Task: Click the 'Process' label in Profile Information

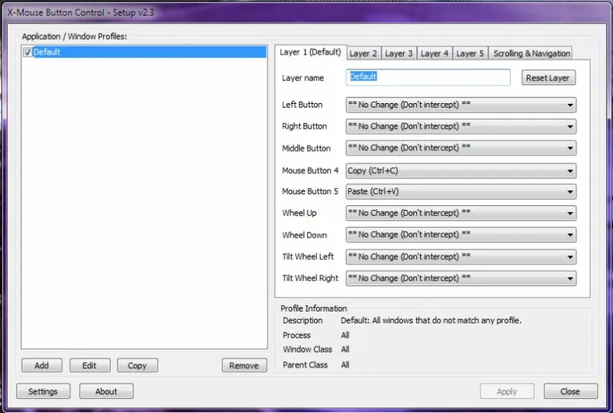Action: (x=296, y=335)
